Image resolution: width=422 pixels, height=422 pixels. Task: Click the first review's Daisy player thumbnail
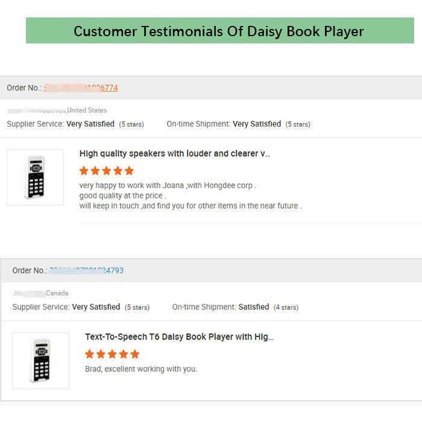pos(35,177)
